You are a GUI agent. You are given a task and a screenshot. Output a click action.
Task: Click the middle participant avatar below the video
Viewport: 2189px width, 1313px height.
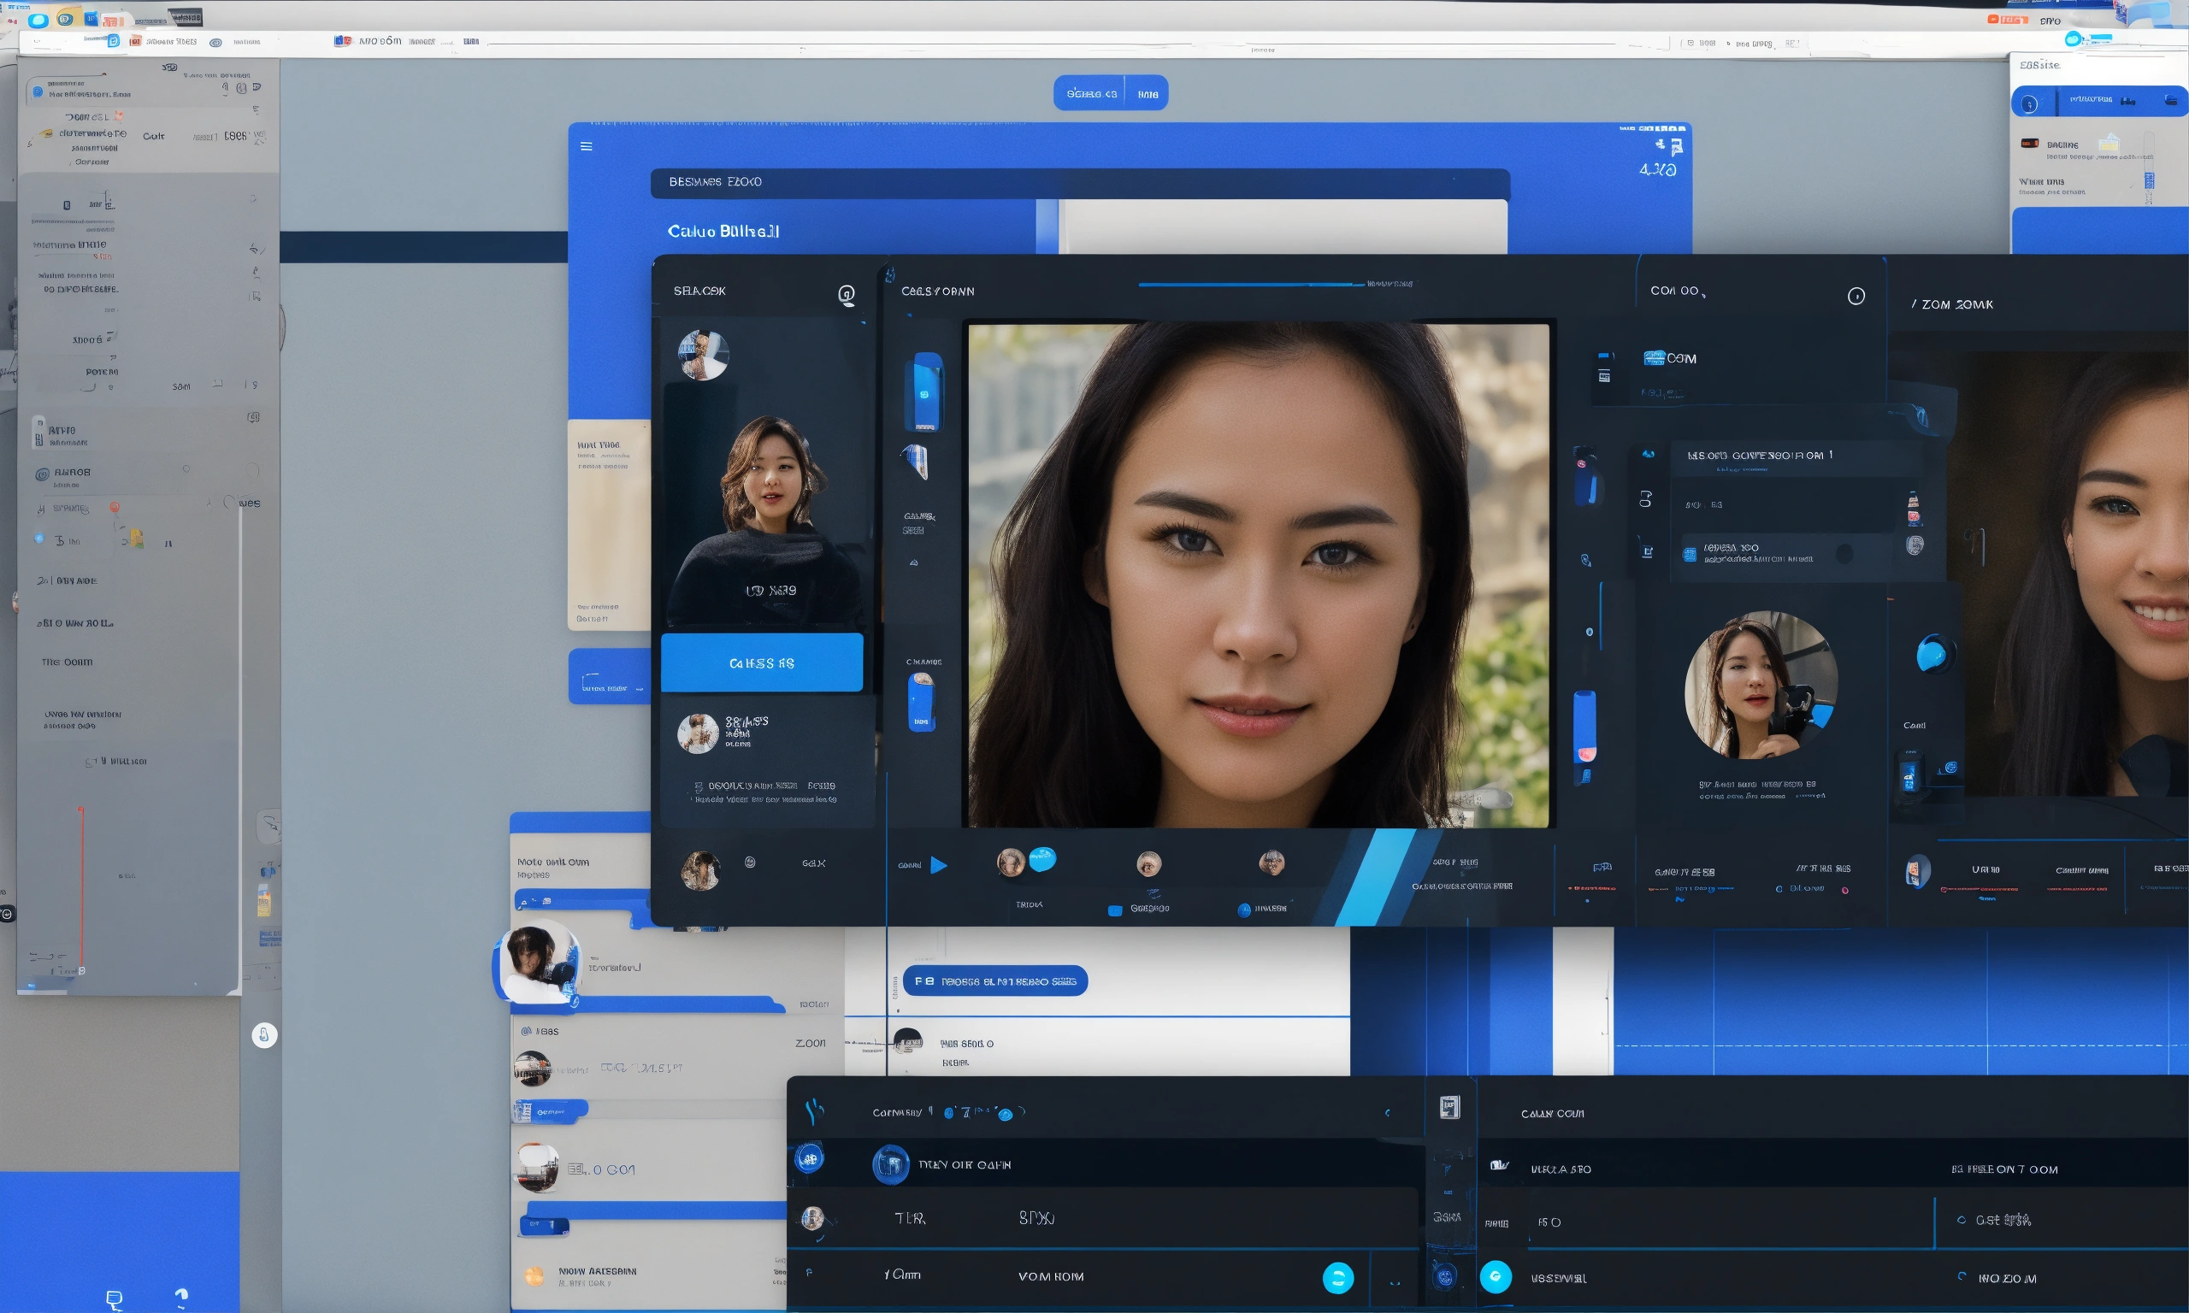click(1148, 863)
